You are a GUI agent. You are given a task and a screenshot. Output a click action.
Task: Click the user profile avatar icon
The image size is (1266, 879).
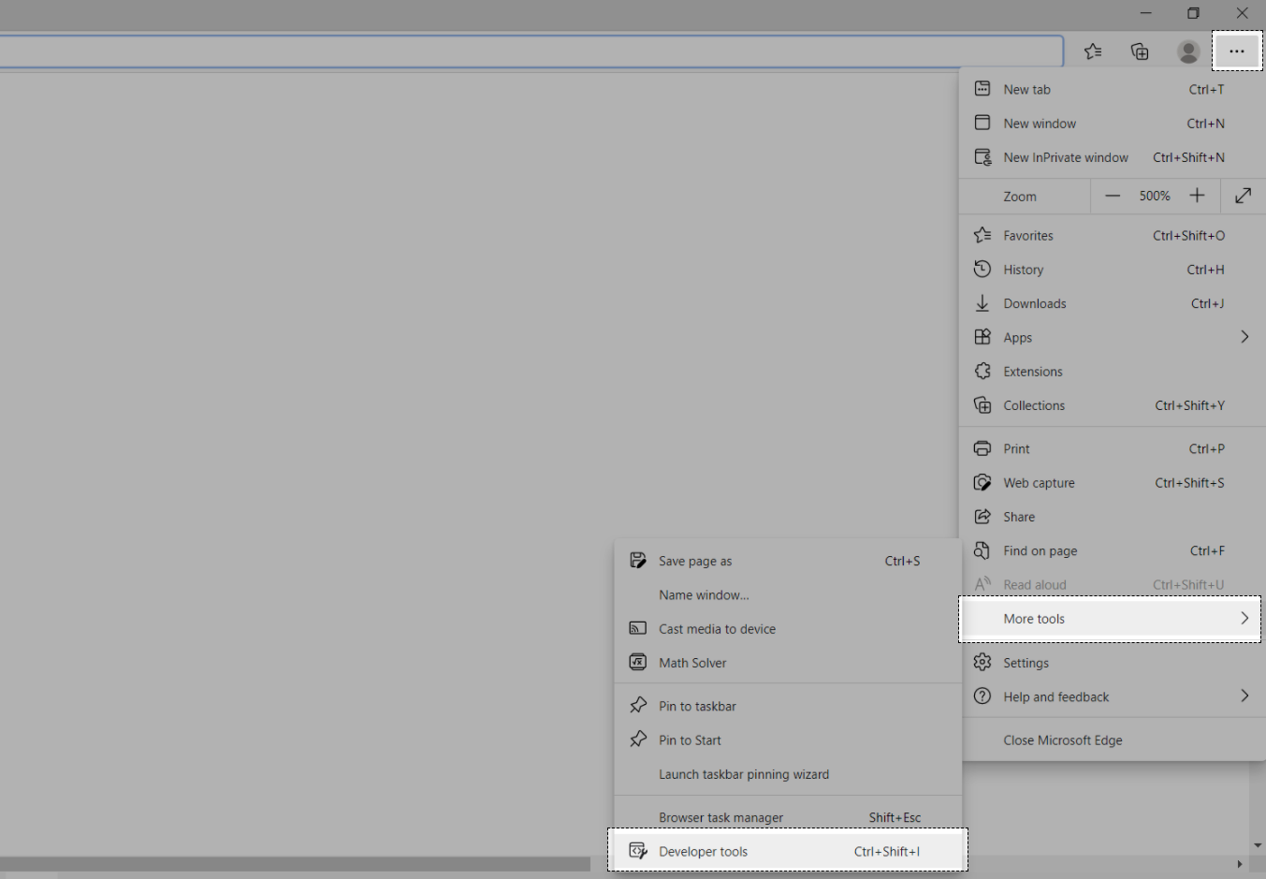tap(1188, 51)
